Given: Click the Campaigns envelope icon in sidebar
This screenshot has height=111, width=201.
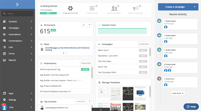Looking at the screenshot, I should [x=4, y=28].
